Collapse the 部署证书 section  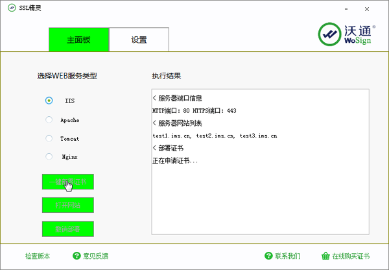(154, 148)
